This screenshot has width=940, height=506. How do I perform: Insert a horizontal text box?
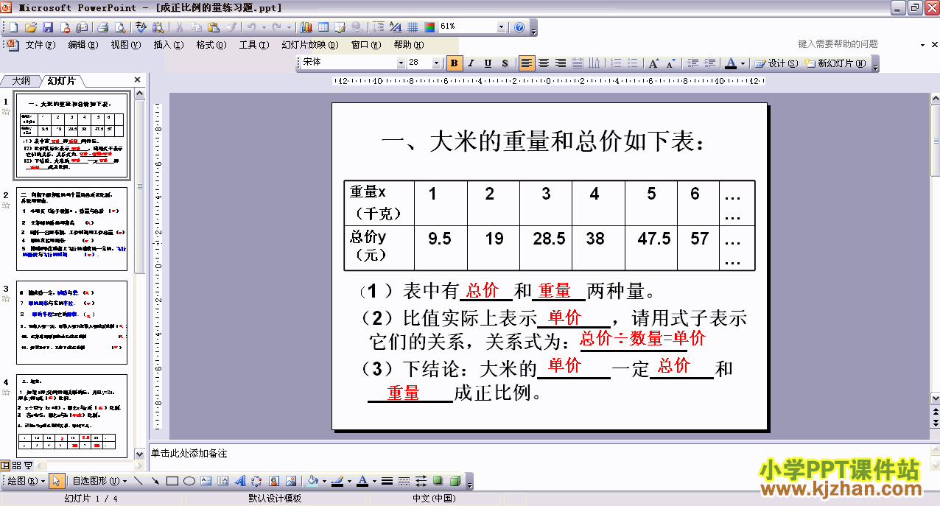click(206, 481)
